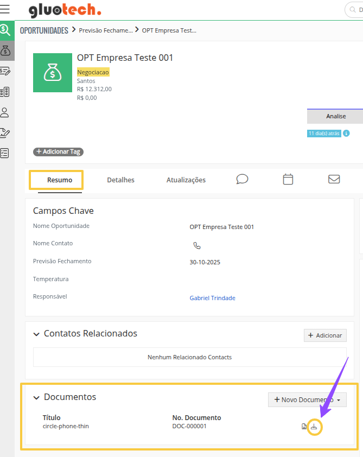
Task: Open the organizations building sidebar icon
Action: (x=5, y=92)
